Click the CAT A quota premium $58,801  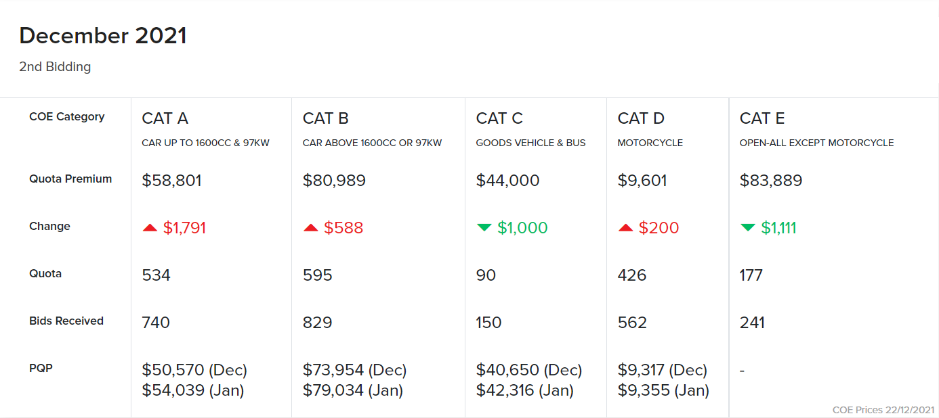[171, 181]
